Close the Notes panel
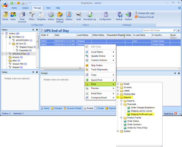Image resolution: width=182 pixels, height=147 pixels. click(37, 72)
